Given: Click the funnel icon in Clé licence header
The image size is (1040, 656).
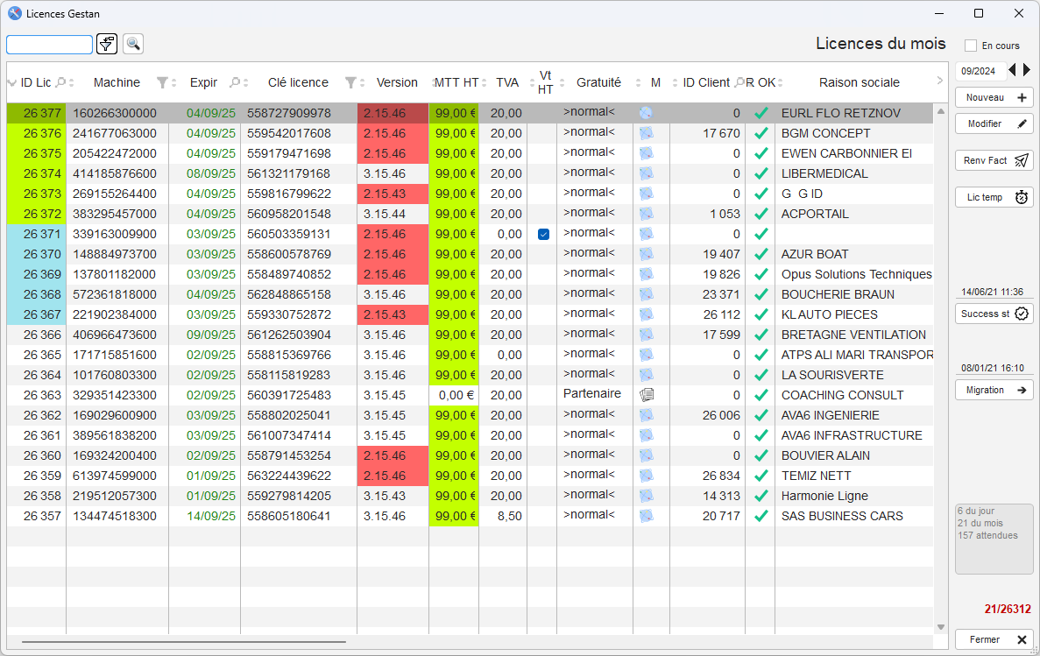Looking at the screenshot, I should coord(350,82).
